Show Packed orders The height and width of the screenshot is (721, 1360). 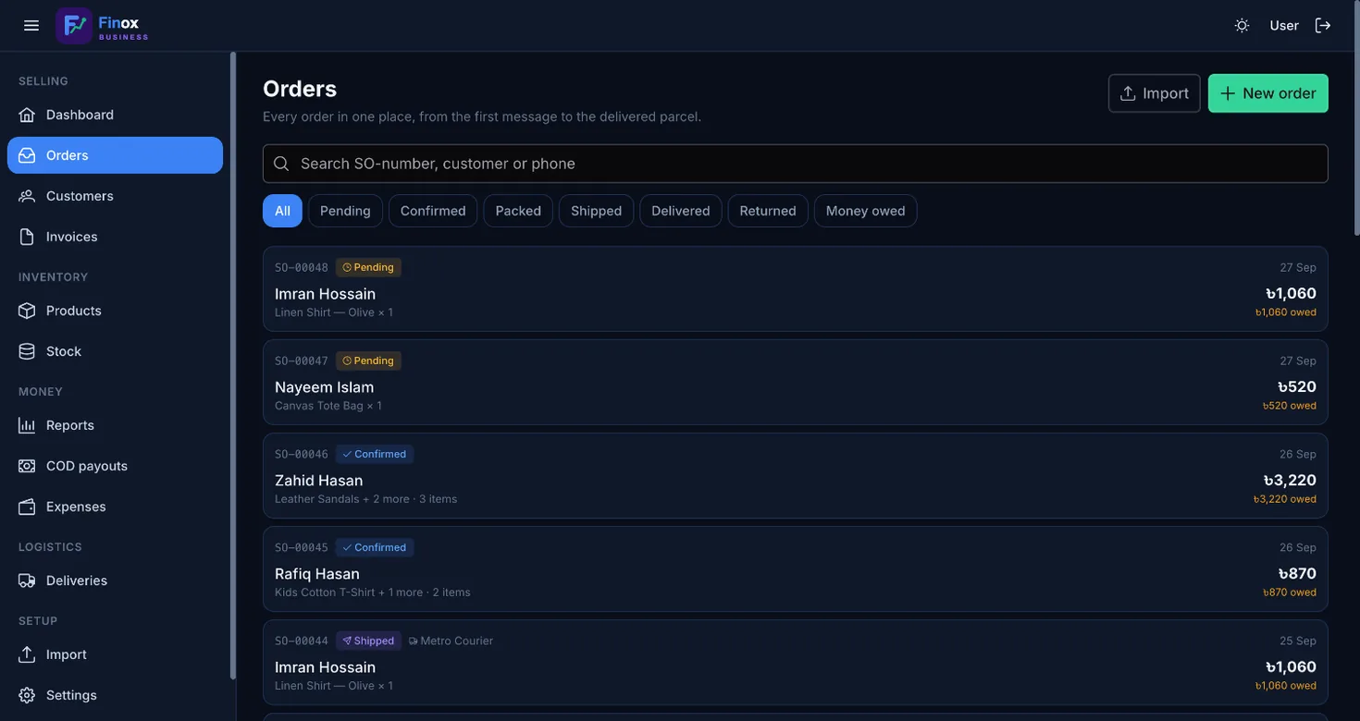pyautogui.click(x=518, y=211)
